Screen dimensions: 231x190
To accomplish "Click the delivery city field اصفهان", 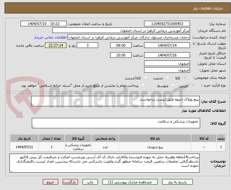I will click(167, 70).
